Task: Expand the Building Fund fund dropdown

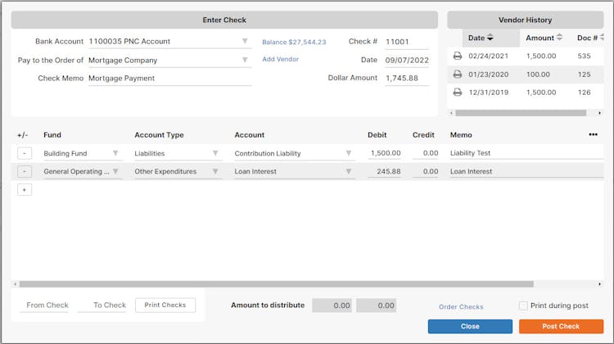Action: (115, 153)
